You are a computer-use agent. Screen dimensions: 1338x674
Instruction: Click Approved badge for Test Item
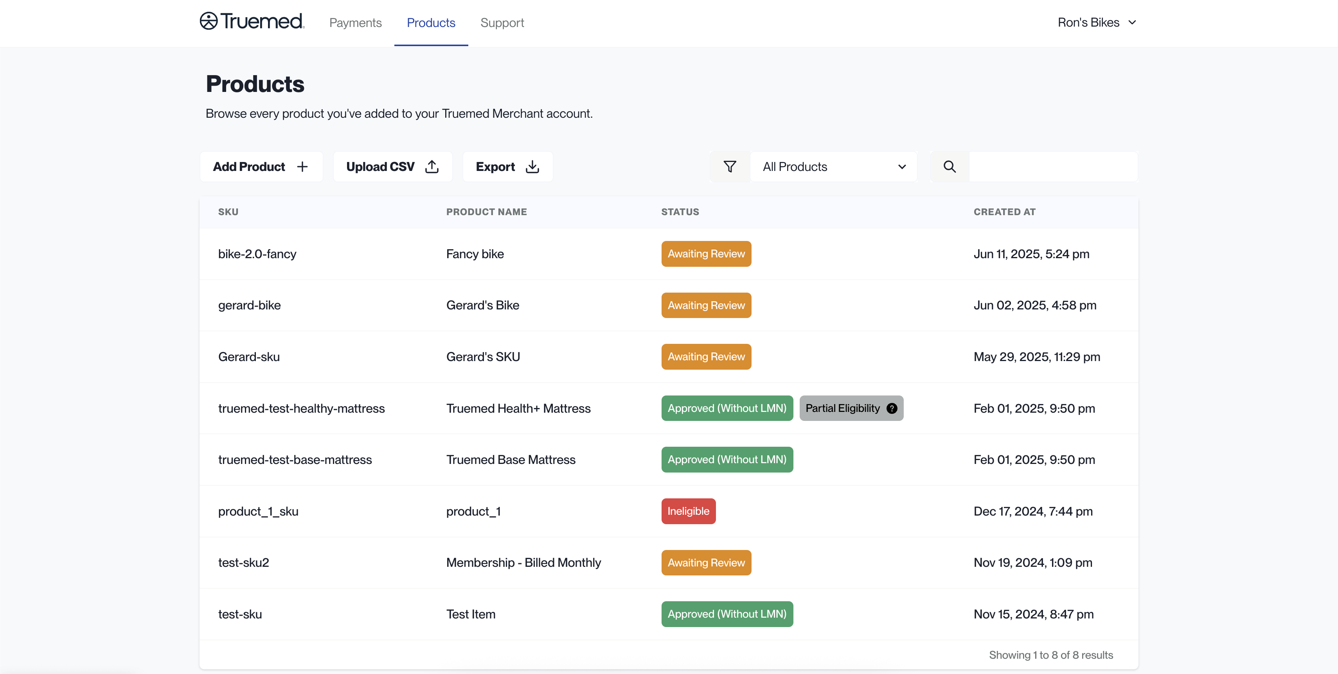[x=727, y=614]
